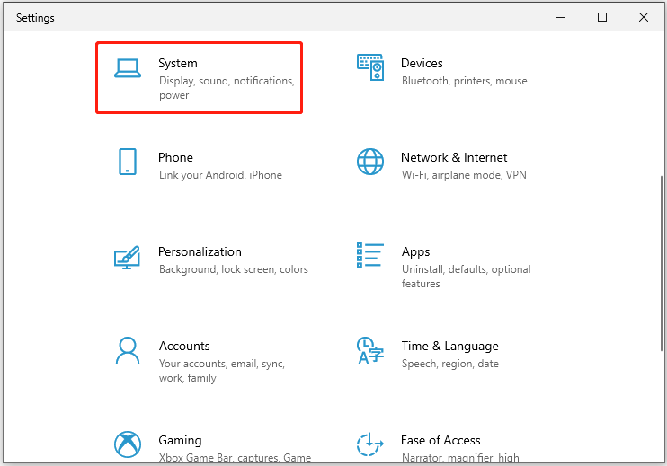Select the Phone icon
667x466 pixels.
pos(128,162)
